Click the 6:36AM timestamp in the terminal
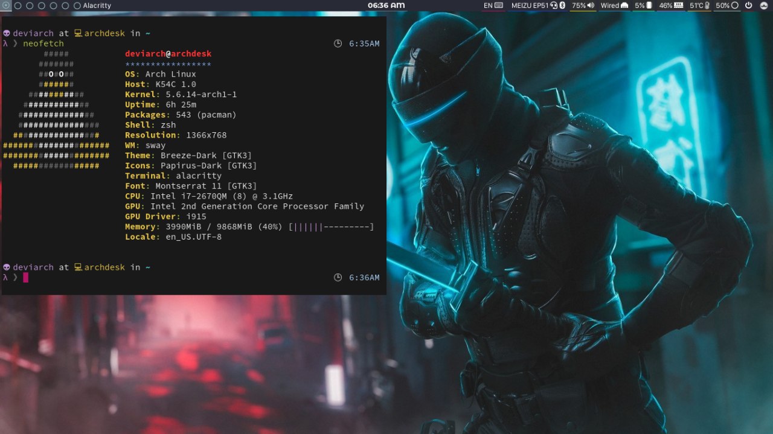Image resolution: width=773 pixels, height=434 pixels. tap(364, 278)
